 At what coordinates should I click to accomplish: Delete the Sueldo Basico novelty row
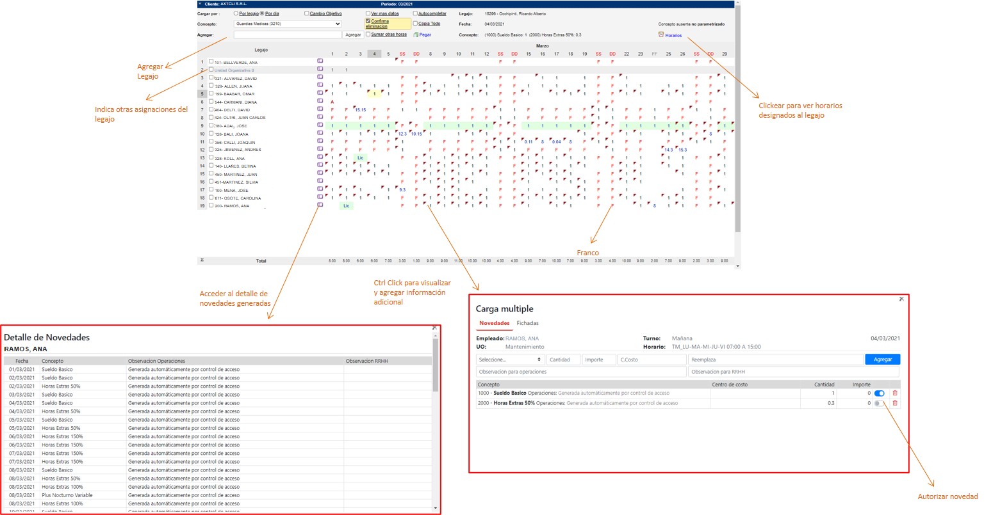pyautogui.click(x=895, y=393)
